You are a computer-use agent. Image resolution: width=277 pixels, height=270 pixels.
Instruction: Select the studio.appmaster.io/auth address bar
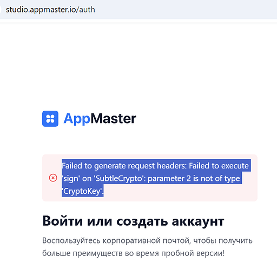138,10
